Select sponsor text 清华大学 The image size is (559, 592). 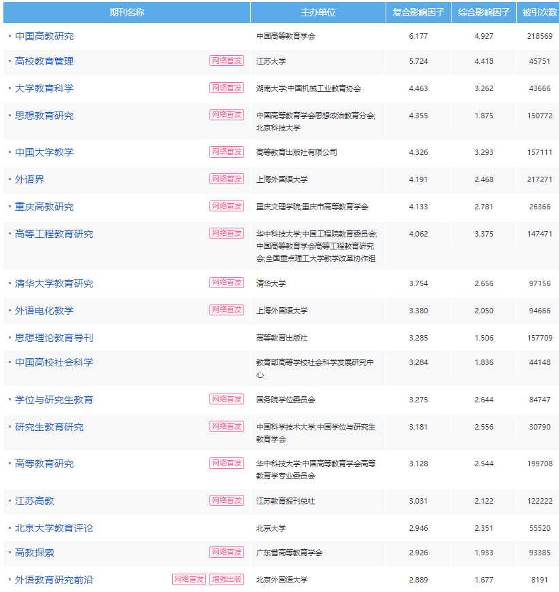pos(271,283)
